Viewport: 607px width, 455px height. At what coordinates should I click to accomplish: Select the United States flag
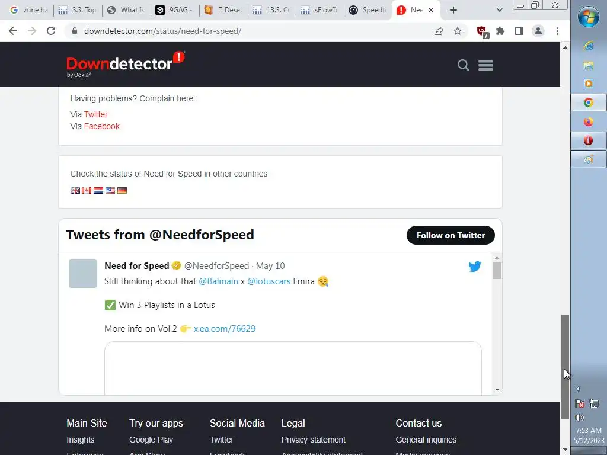pos(110,190)
